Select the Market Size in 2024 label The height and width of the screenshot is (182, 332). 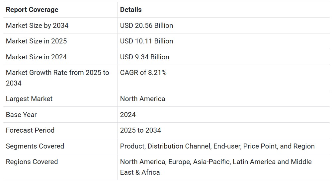pos(36,57)
